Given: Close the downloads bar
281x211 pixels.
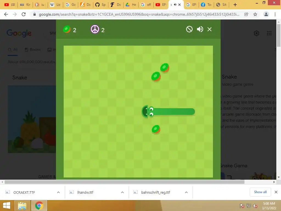Looking at the screenshot, I should pyautogui.click(x=276, y=192).
